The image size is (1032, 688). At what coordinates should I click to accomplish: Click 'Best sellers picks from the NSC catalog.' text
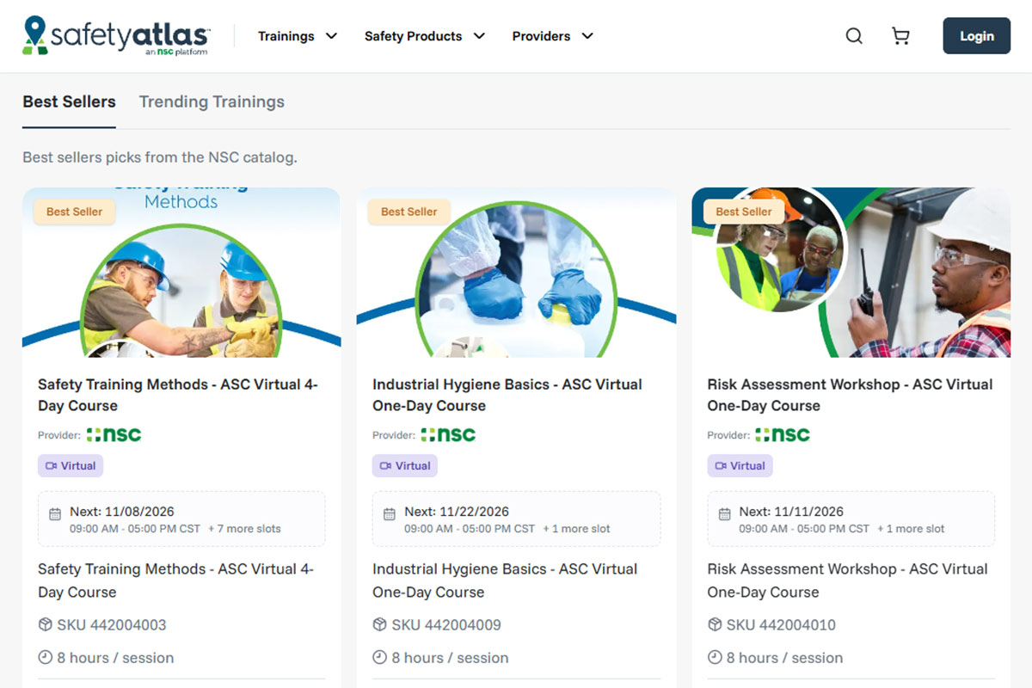(160, 157)
